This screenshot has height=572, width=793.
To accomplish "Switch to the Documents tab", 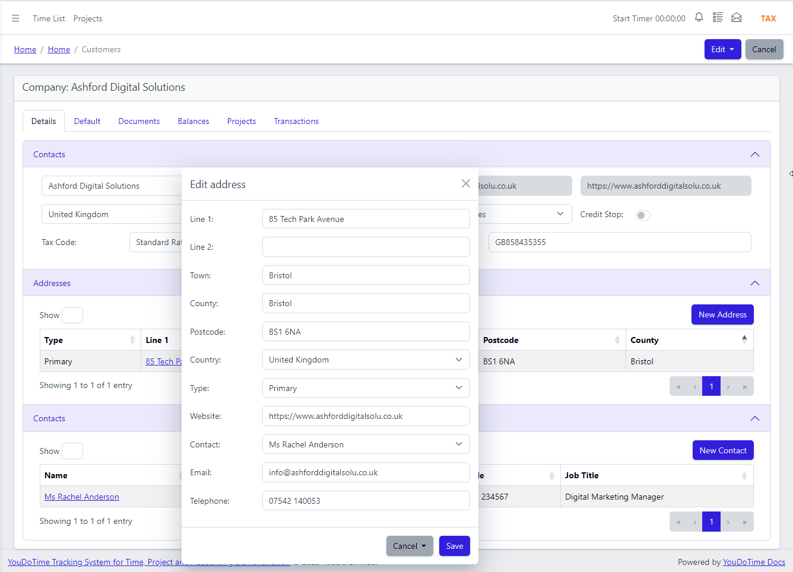I will click(x=139, y=121).
